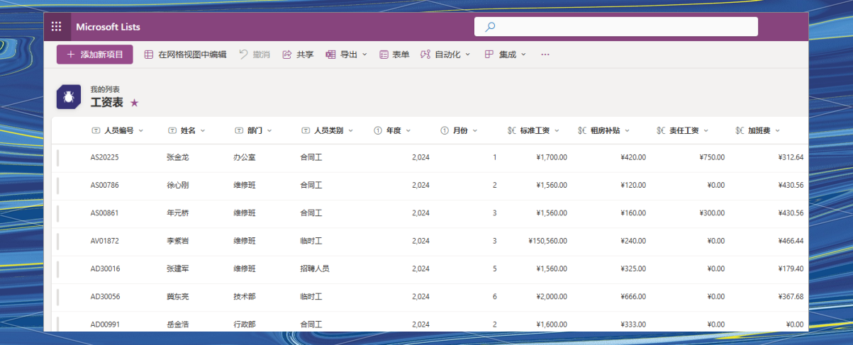Click the 办公室 department cell
The width and height of the screenshot is (853, 345).
245,157
